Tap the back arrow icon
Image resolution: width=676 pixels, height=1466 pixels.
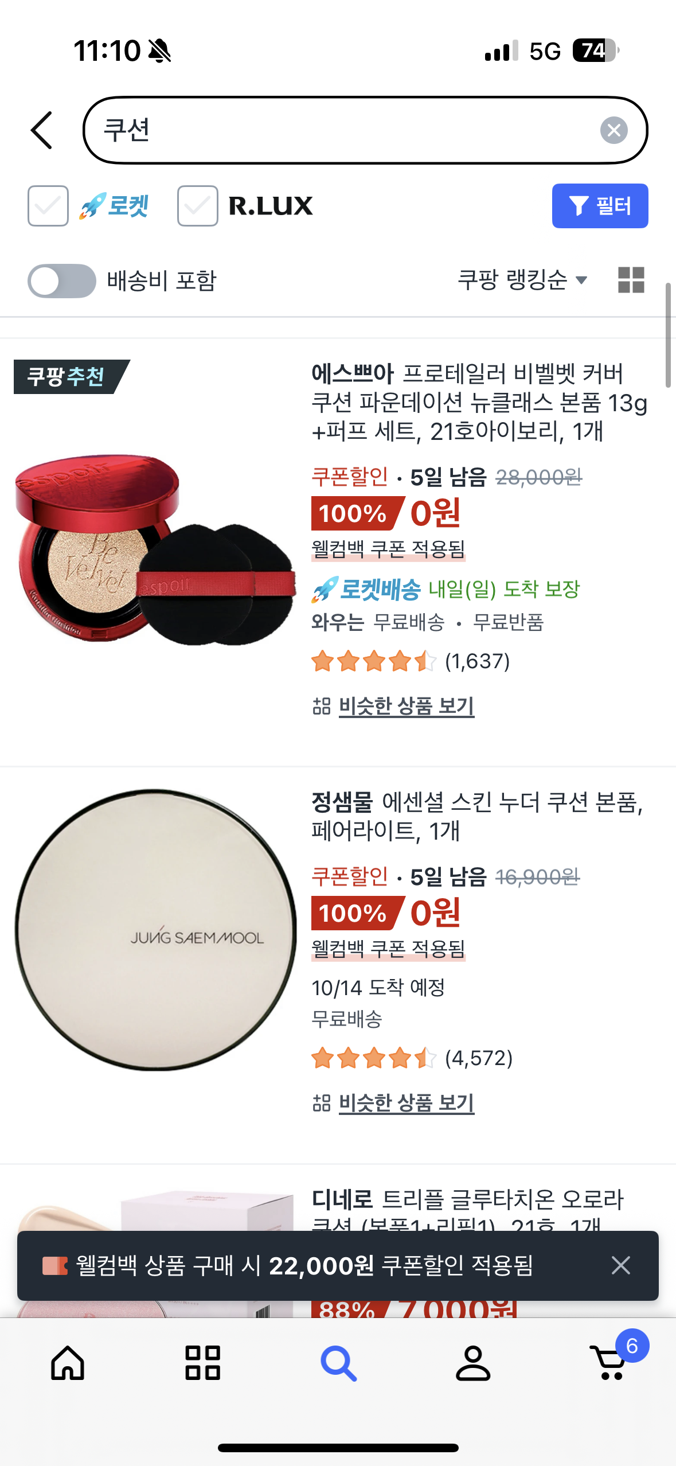pos(42,130)
